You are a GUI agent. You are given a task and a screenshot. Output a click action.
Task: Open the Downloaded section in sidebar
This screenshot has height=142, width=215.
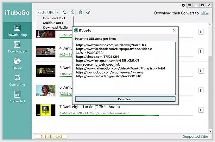tap(17, 47)
